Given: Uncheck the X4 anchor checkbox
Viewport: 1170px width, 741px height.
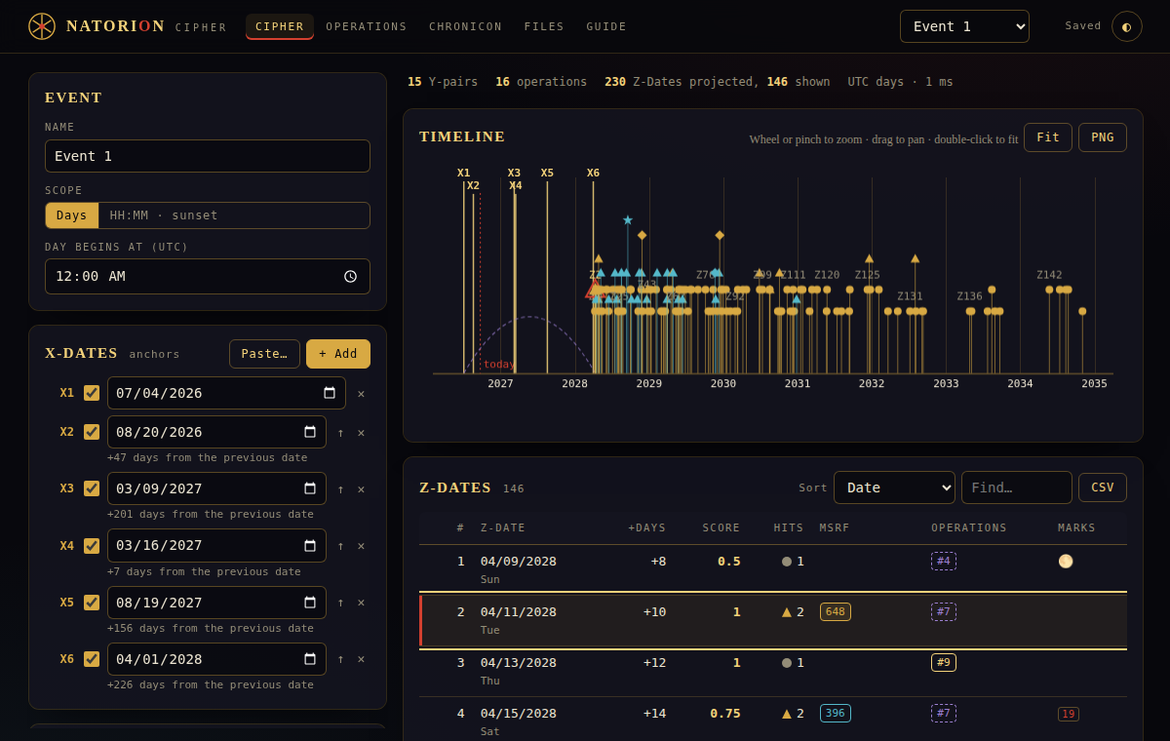Looking at the screenshot, I should coord(92,546).
